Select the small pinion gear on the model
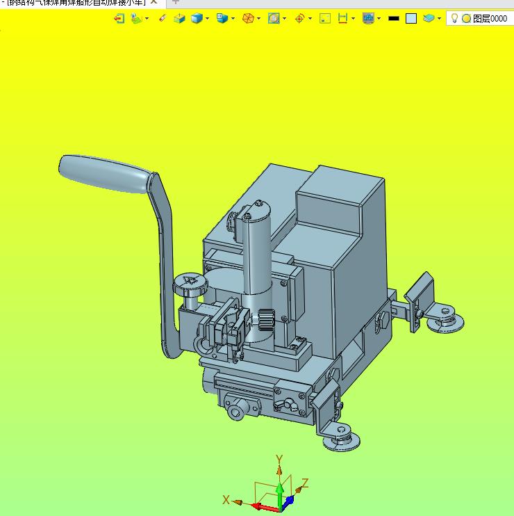The height and width of the screenshot is (516, 514). (x=266, y=319)
